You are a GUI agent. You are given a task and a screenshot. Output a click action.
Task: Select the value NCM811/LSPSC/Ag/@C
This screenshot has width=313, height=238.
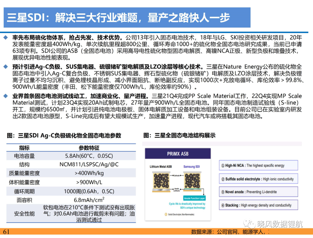point(89,164)
